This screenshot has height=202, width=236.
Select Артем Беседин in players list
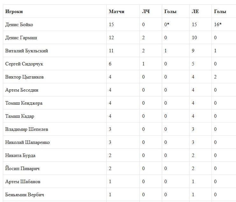pos(22,90)
